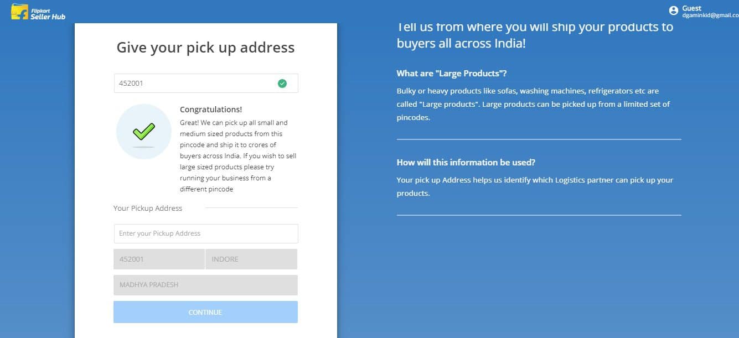Open the Guest account avatar icon
Viewport: 739px width, 338px height.
(674, 11)
